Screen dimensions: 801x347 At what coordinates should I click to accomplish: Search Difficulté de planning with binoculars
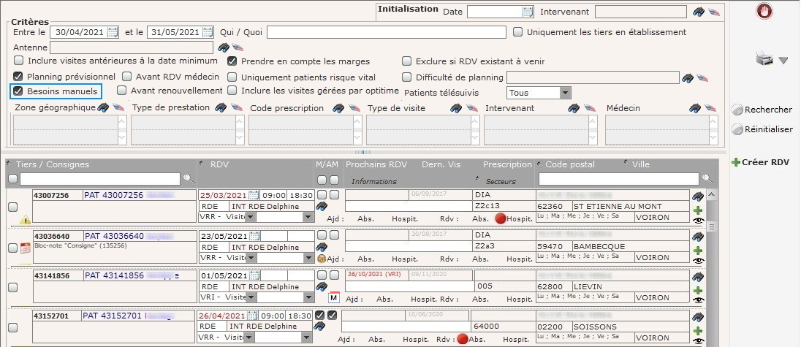tap(688, 77)
